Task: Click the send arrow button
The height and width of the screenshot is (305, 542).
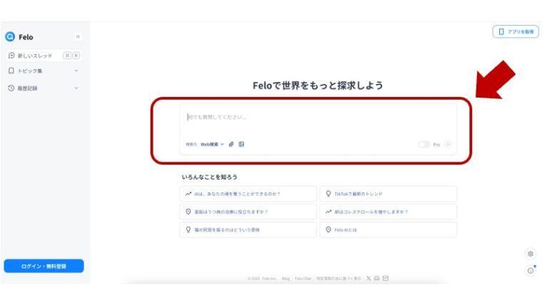Action: [x=448, y=145]
